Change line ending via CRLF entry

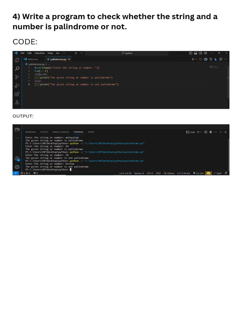158,173
